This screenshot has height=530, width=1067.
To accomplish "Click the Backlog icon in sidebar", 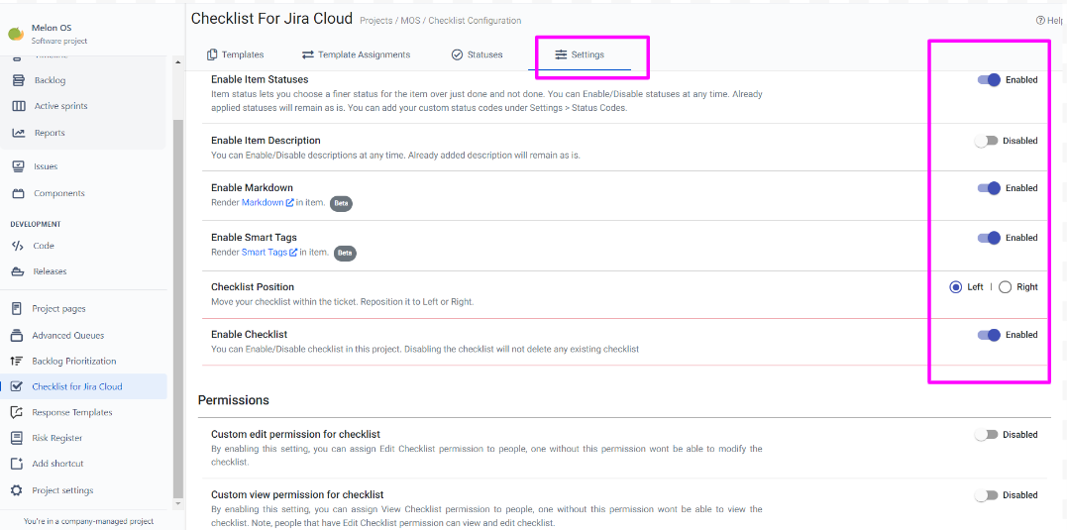I will pos(18,80).
